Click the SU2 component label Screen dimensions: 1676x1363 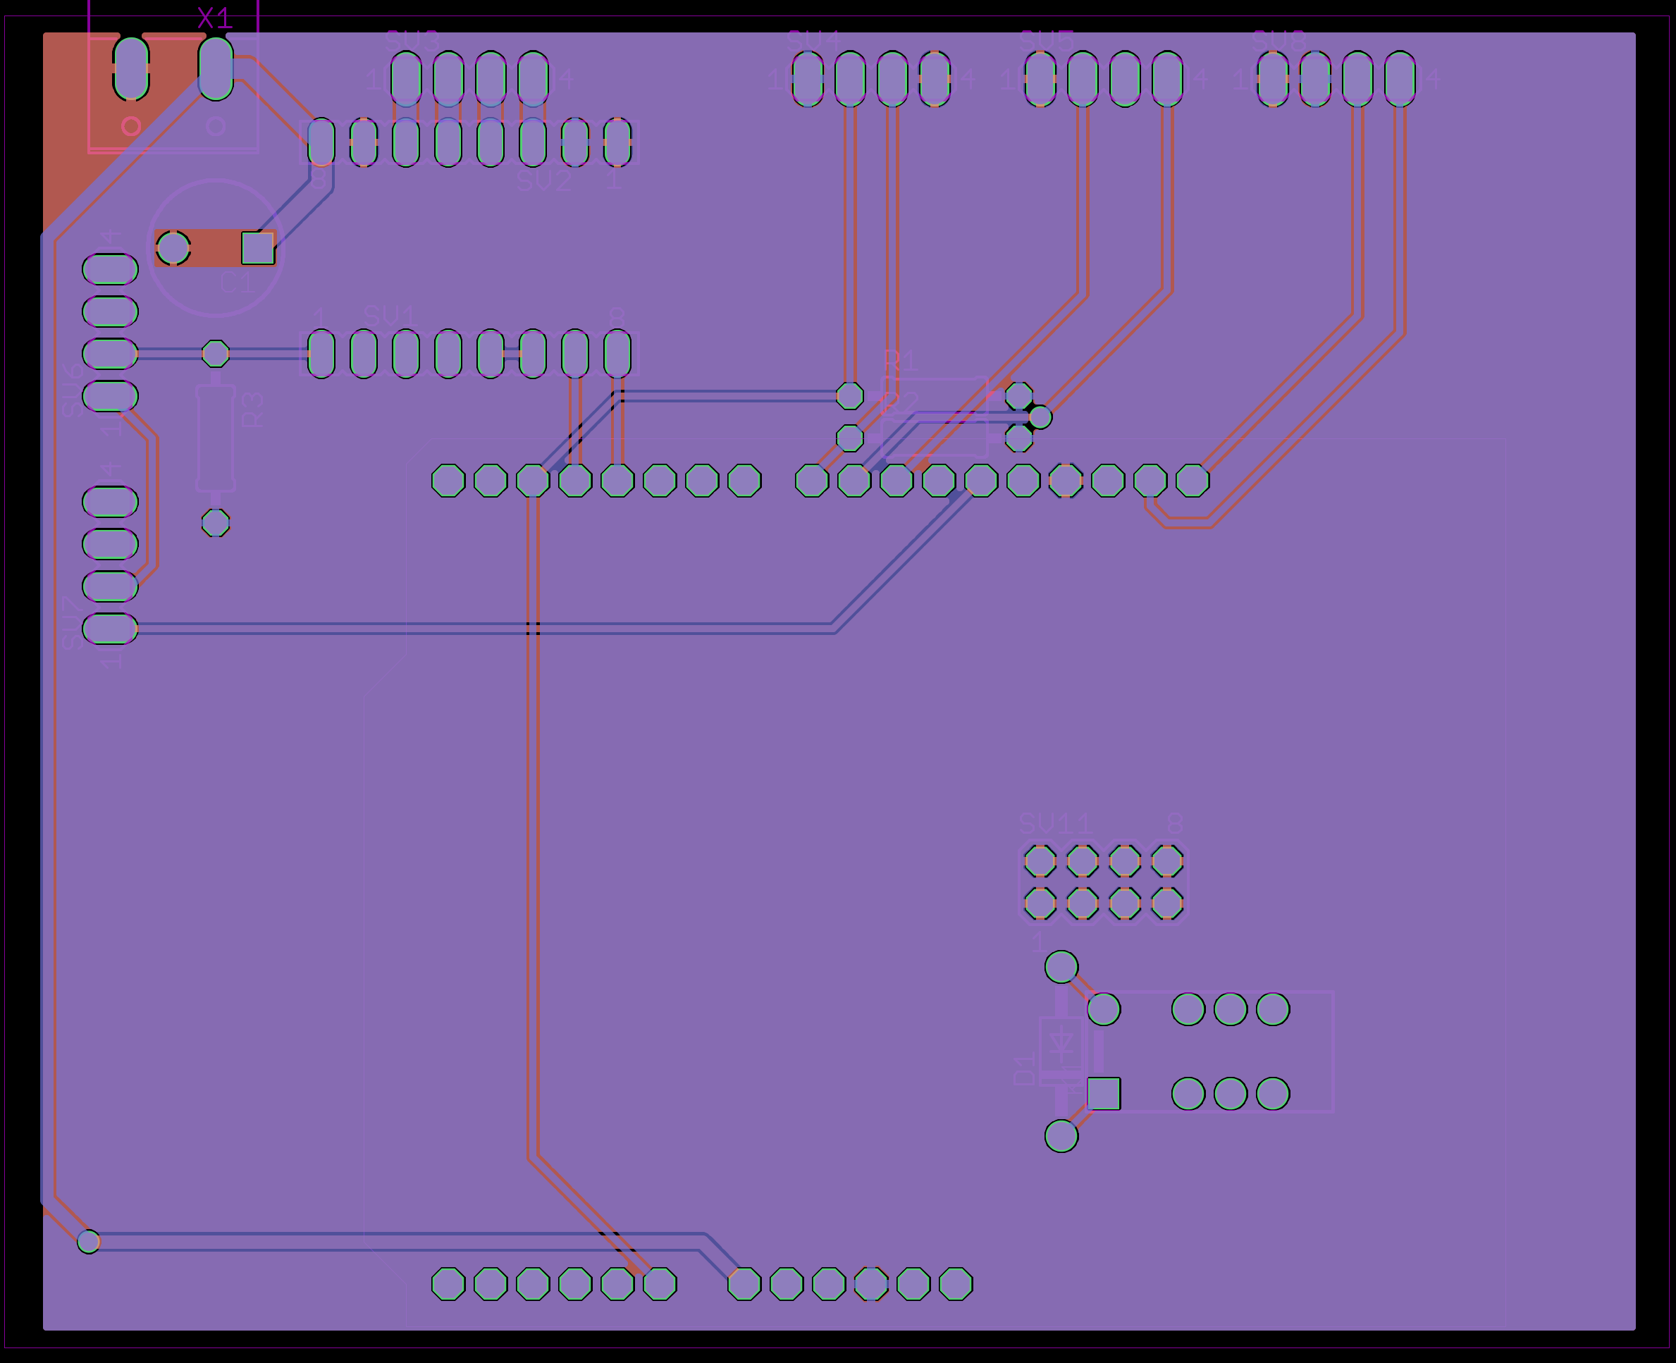pos(544,181)
